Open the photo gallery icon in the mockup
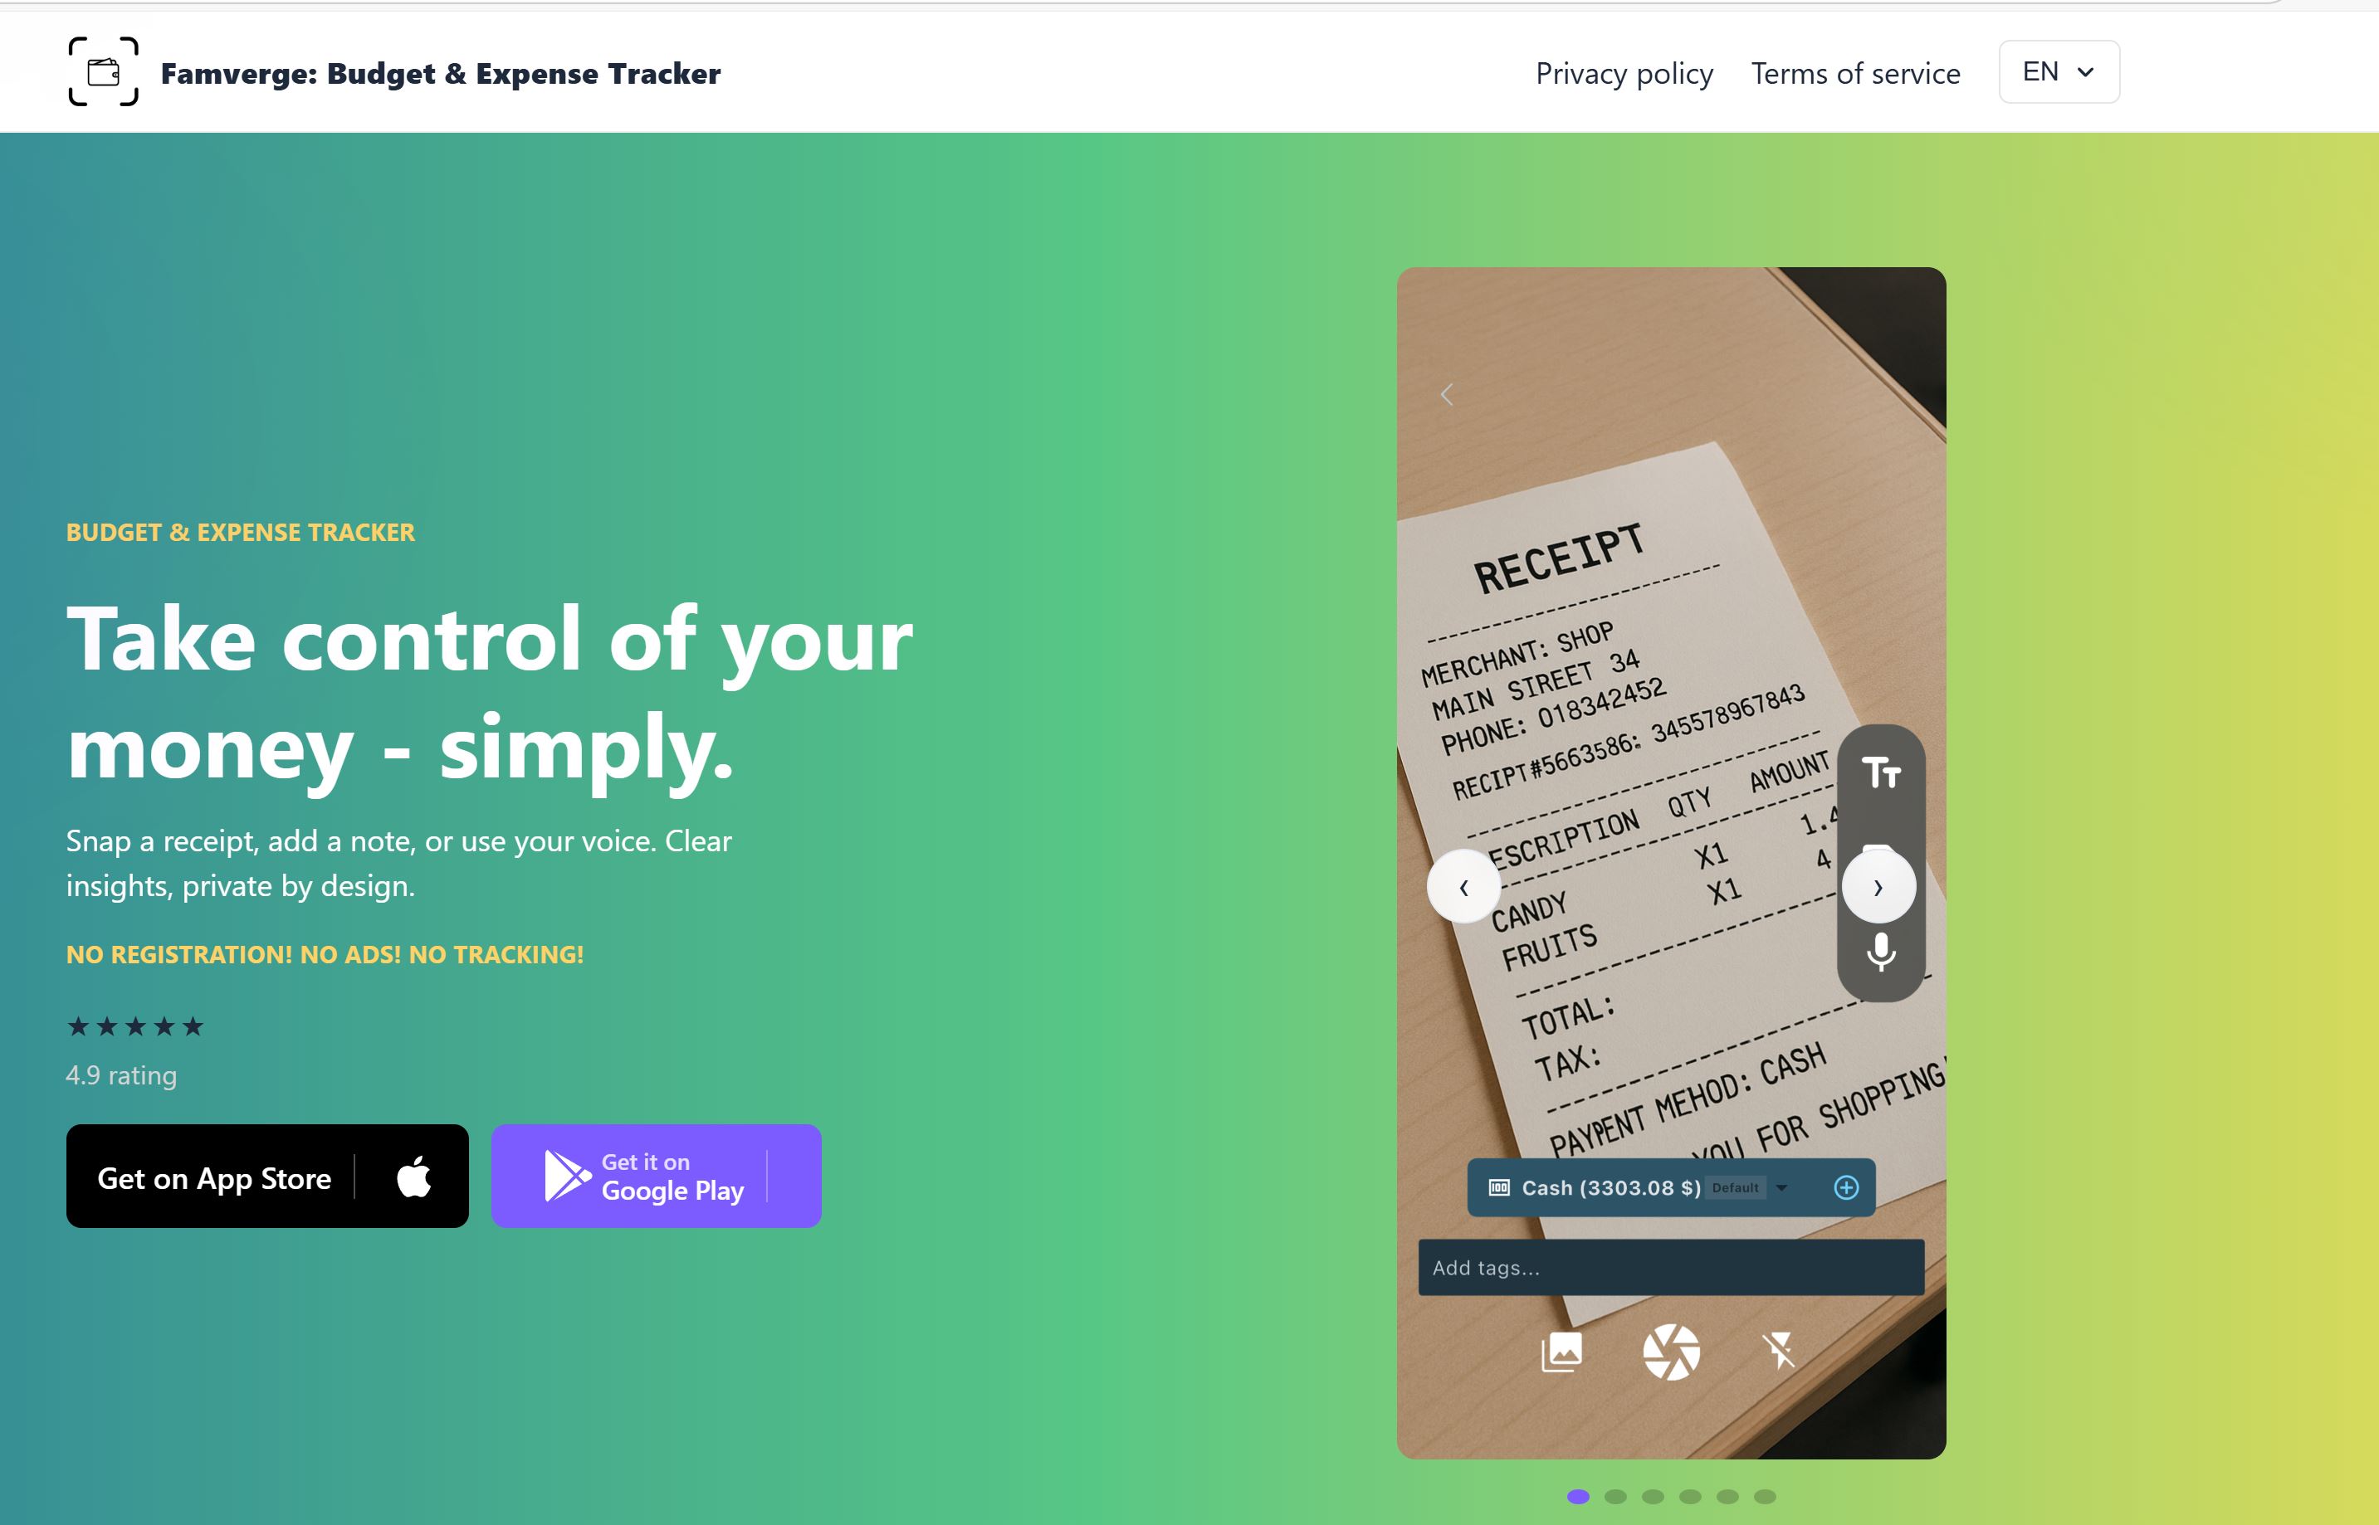Viewport: 2379px width, 1525px height. click(x=1562, y=1352)
